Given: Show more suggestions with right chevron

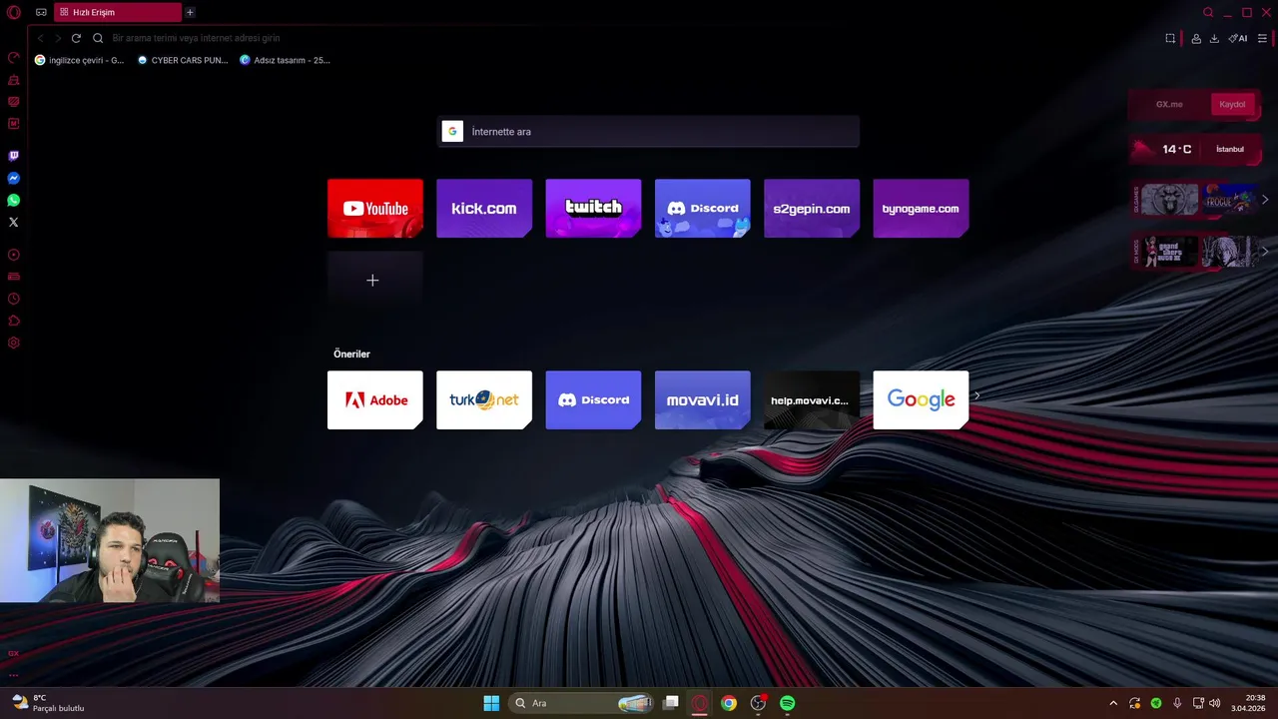Looking at the screenshot, I should pyautogui.click(x=977, y=395).
